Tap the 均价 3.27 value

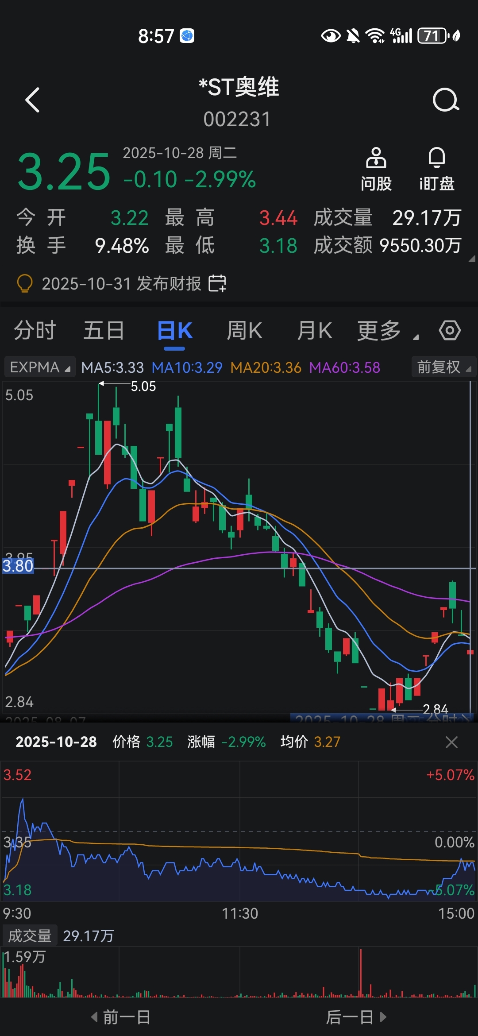[327, 742]
